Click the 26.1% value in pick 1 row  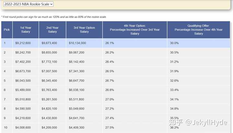coord(110,43)
